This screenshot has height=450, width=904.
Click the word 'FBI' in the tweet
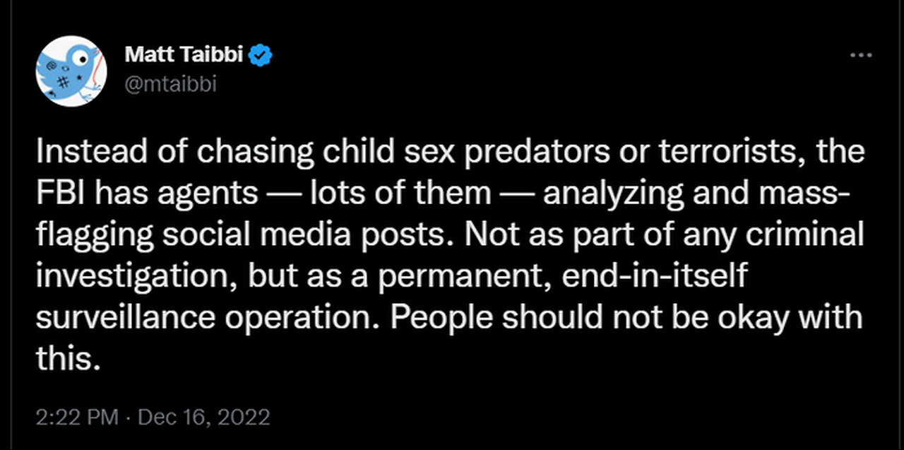[59, 194]
